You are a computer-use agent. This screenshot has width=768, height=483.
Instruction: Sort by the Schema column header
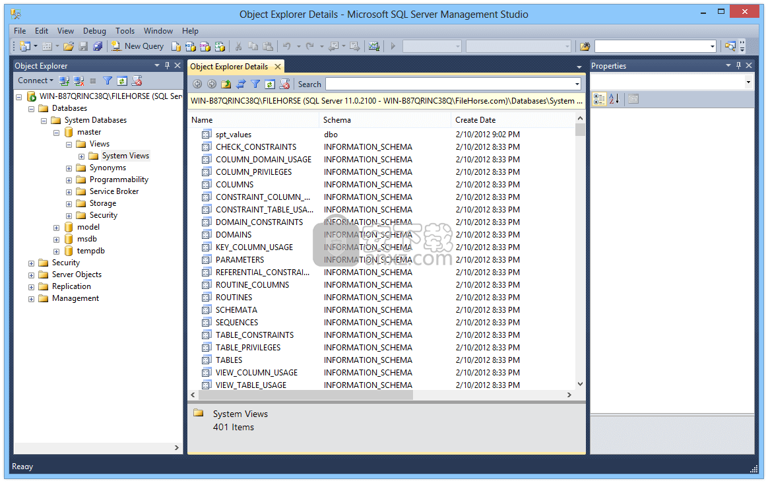385,120
